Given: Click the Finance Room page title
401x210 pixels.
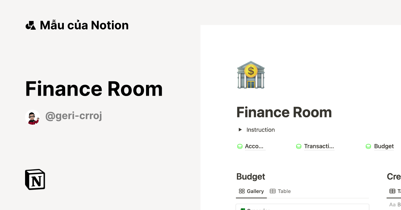Looking at the screenshot, I should 284,112.
